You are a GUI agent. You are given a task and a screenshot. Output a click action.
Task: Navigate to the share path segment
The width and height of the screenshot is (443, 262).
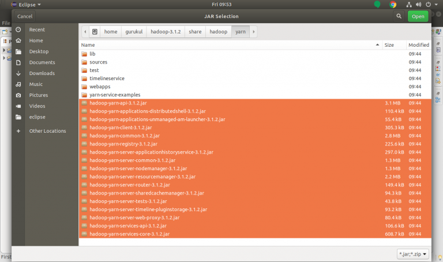coord(195,32)
